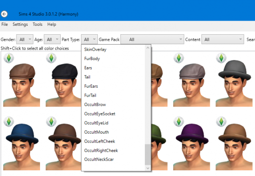255x176 pixels.
Task: Click plumbob icon above dark brown bowler hat
Action: [51, 122]
